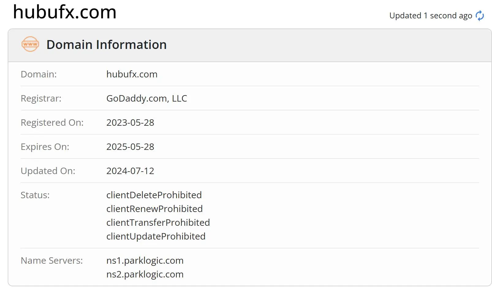Click the 'Status:' field label
Viewport: 492px width, 290px height.
click(35, 195)
